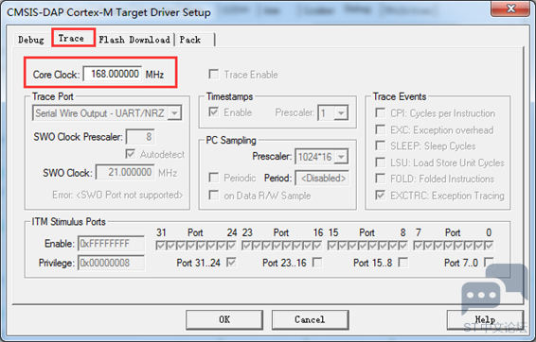This screenshot has width=536, height=342.
Task: Toggle ITM stimulus port 16 checkbox
Action: pyautogui.click(x=317, y=245)
